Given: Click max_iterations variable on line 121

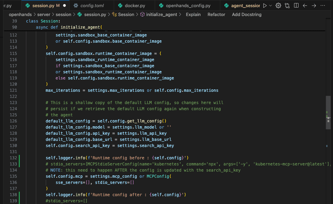Looking at the screenshot, I should (63, 90).
